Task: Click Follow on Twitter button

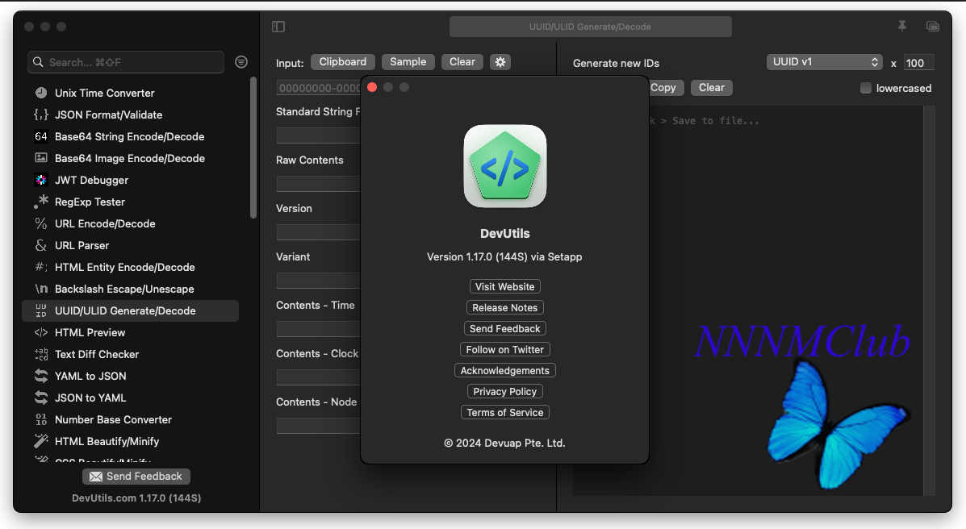Action: click(x=505, y=349)
